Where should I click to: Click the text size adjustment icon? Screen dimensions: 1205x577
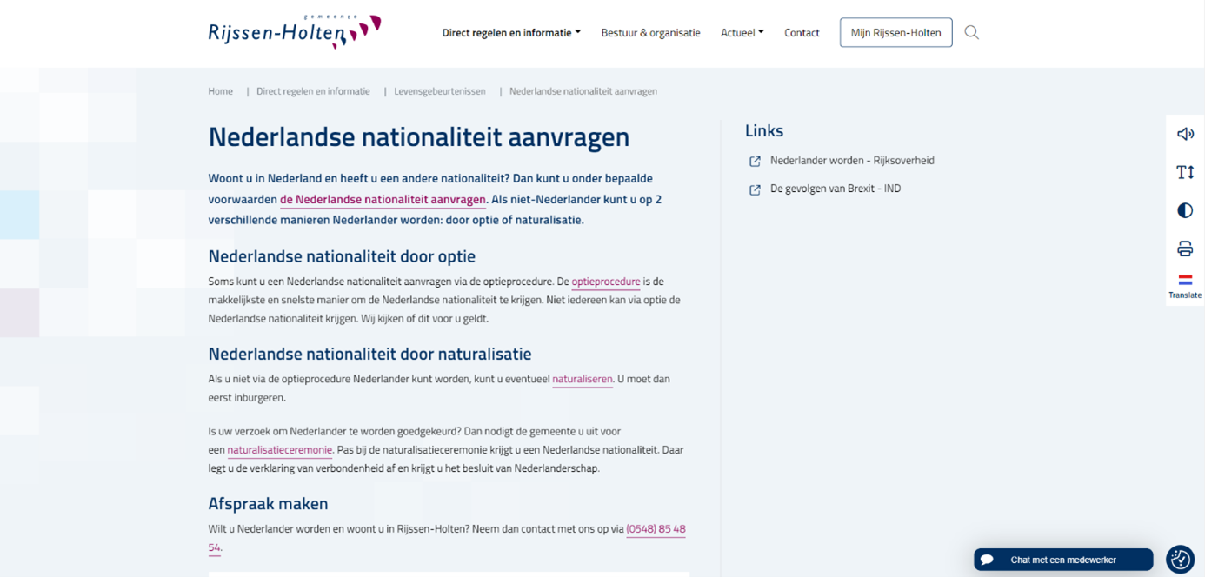1185,172
